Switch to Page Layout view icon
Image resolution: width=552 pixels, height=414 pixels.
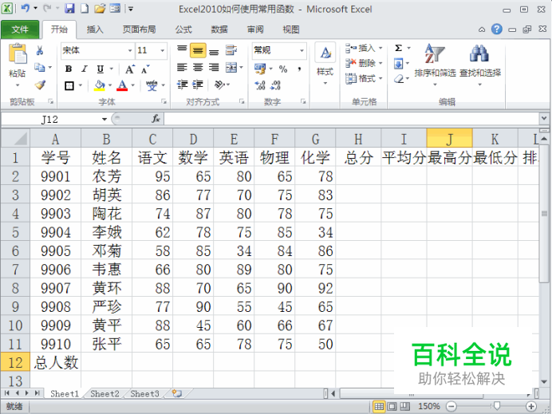tap(392, 406)
